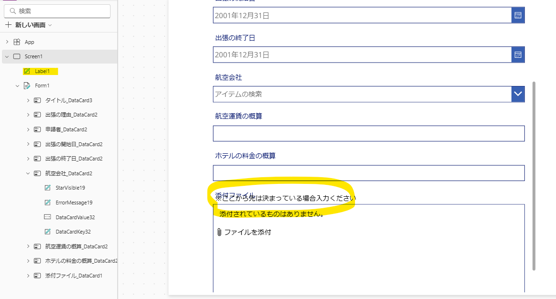Click the ErrorMessage19 label icon
Image resolution: width=556 pixels, height=299 pixels.
pyautogui.click(x=47, y=203)
